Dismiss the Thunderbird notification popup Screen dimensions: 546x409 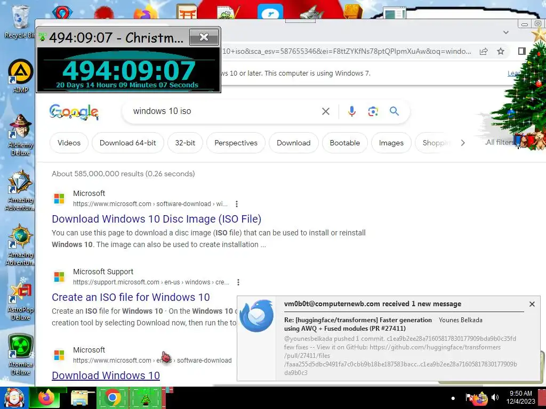pos(532,304)
